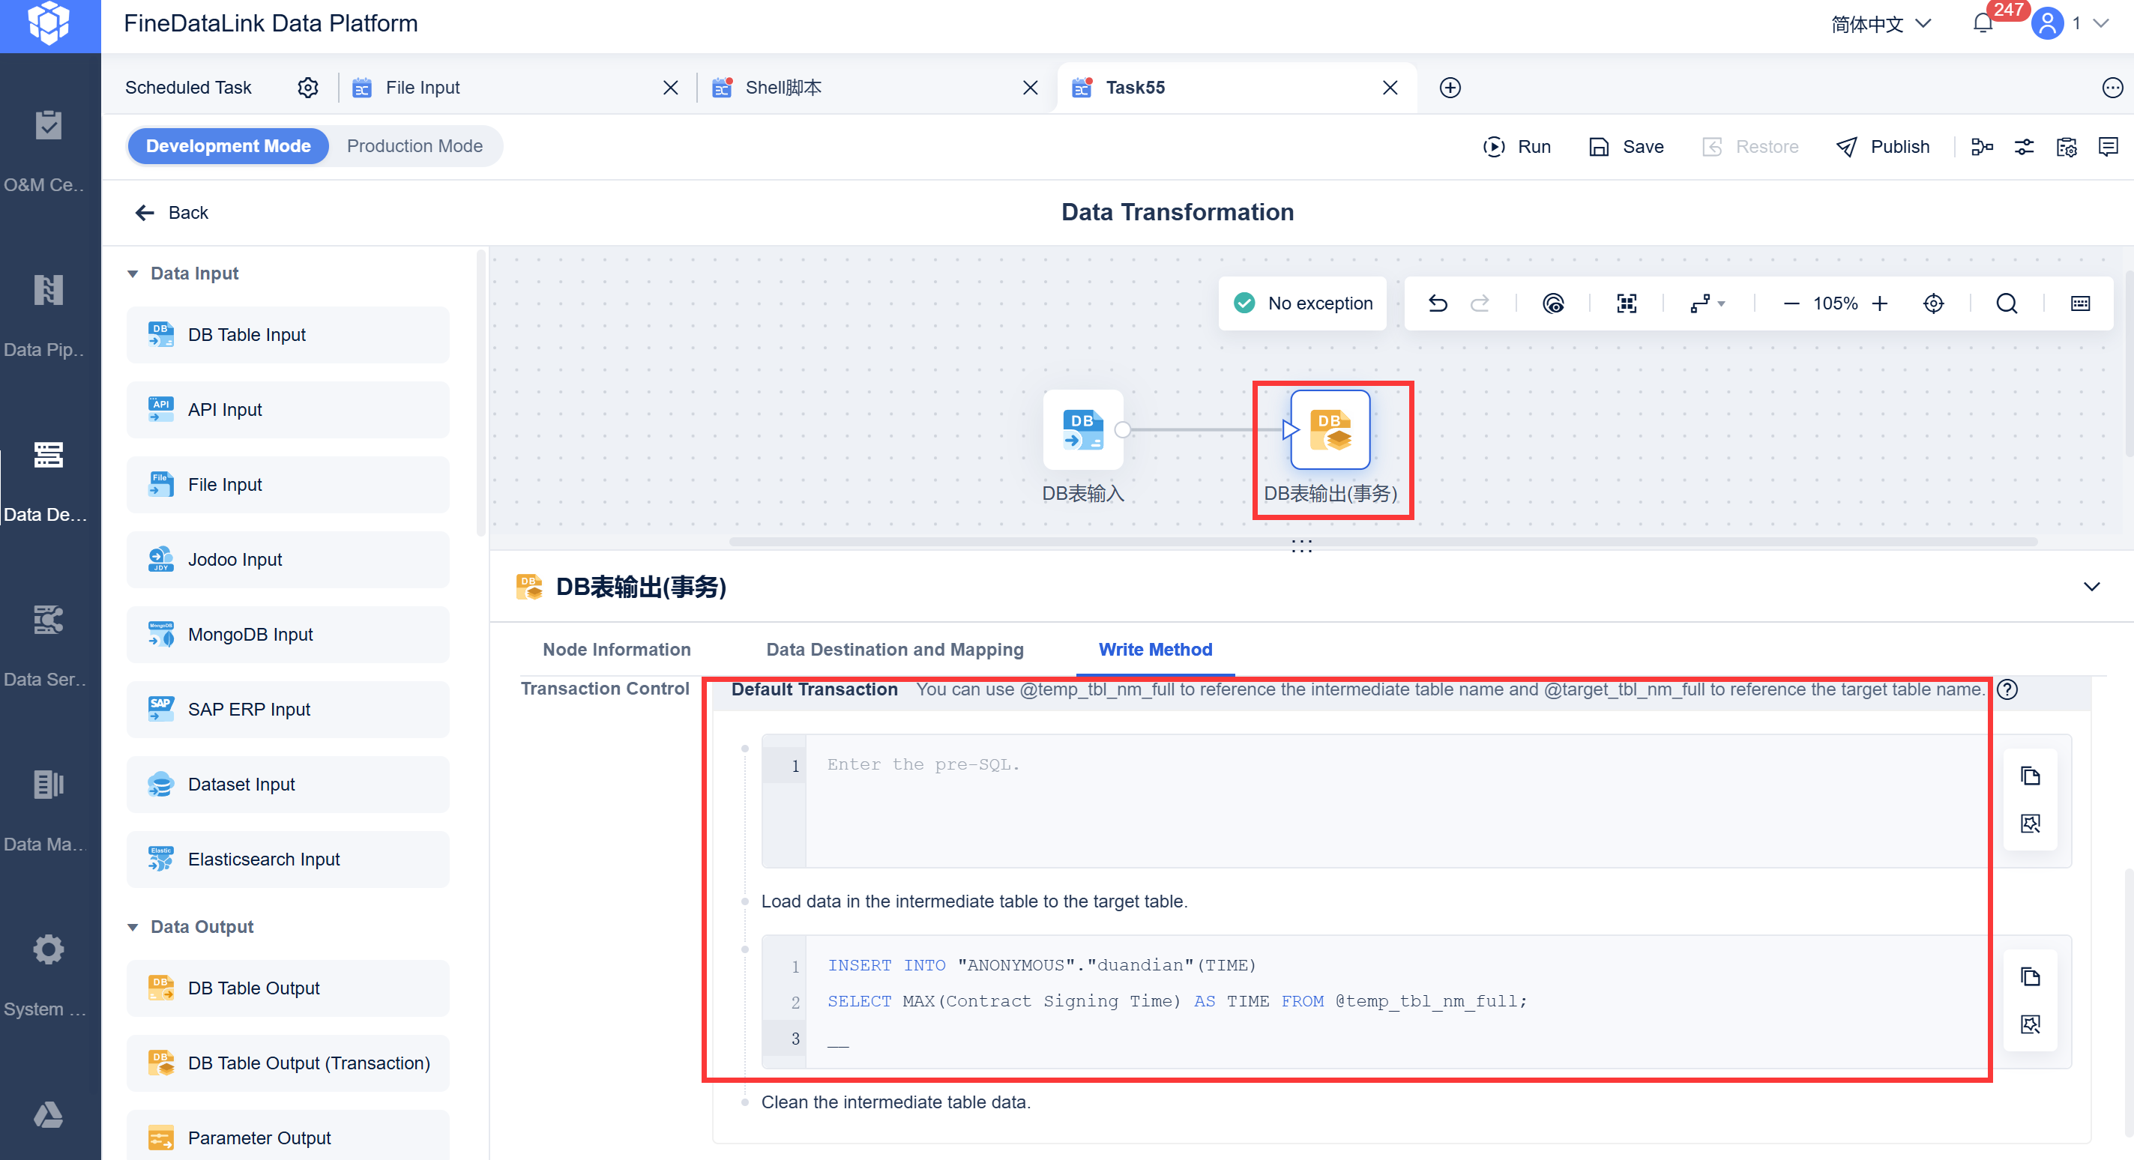Click the fit-to-screen icon in canvas toolbar
This screenshot has width=2134, height=1160.
tap(1627, 304)
